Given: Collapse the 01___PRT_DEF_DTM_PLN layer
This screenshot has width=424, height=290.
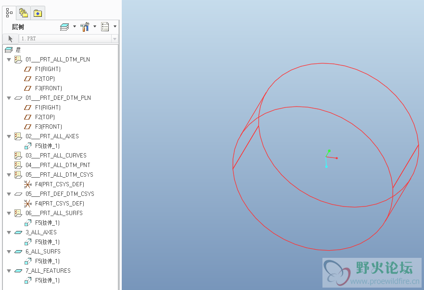Looking at the screenshot, I should pyautogui.click(x=9, y=98).
